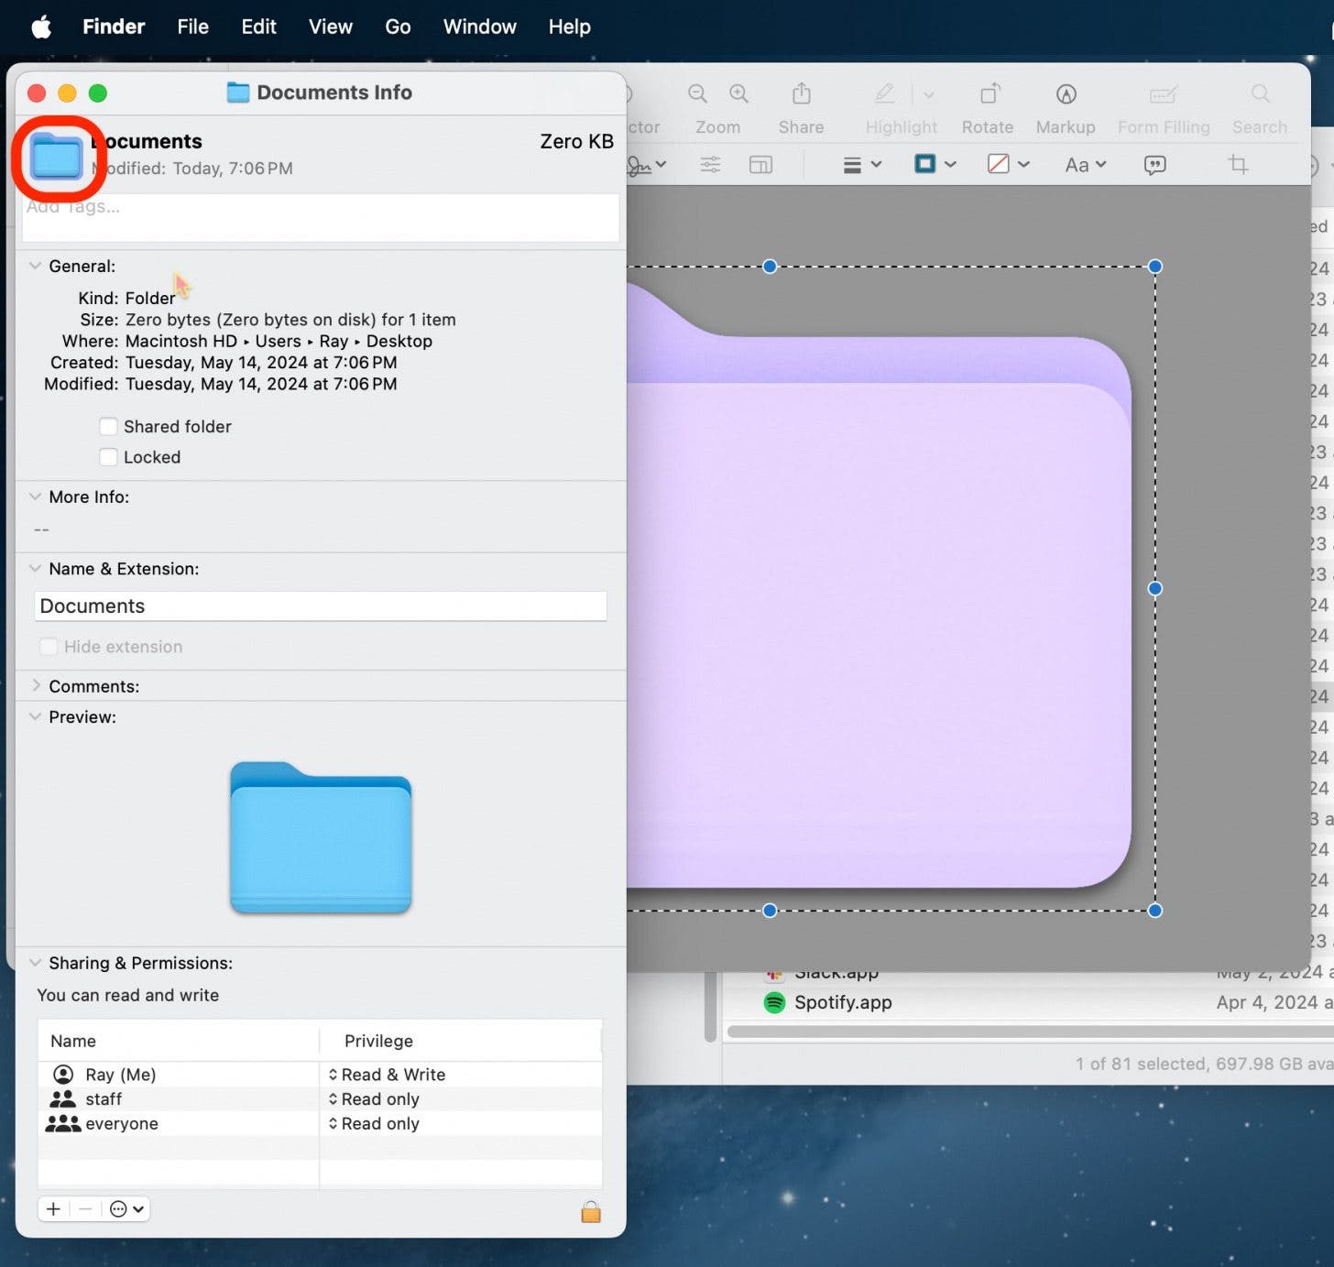Open the Go menu in the menu bar
The image size is (1334, 1267).
pos(398,27)
